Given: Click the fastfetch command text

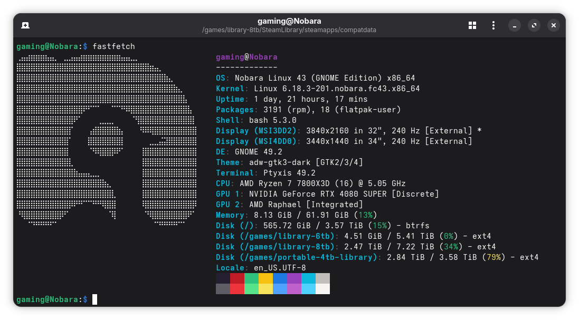Looking at the screenshot, I should (x=113, y=46).
